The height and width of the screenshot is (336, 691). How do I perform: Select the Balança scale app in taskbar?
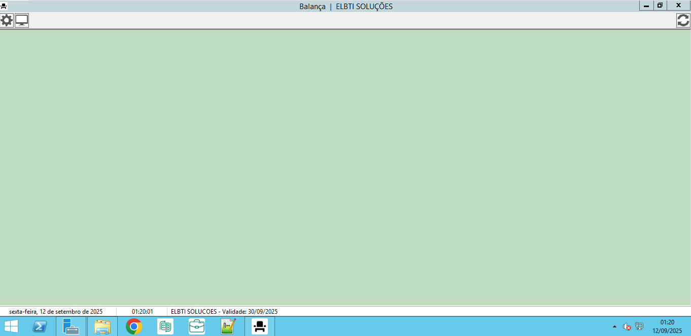(x=260, y=326)
